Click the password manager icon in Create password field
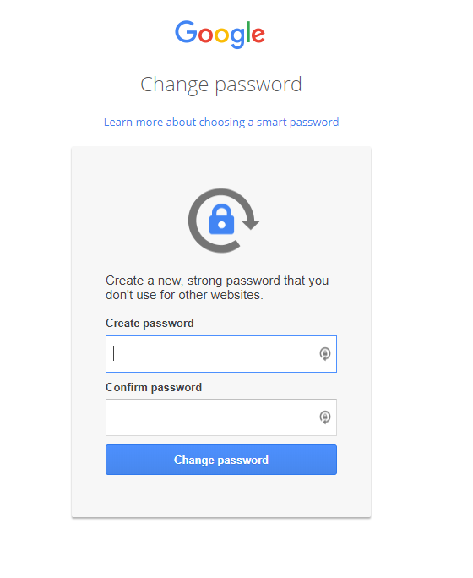The width and height of the screenshot is (473, 578). (x=324, y=354)
